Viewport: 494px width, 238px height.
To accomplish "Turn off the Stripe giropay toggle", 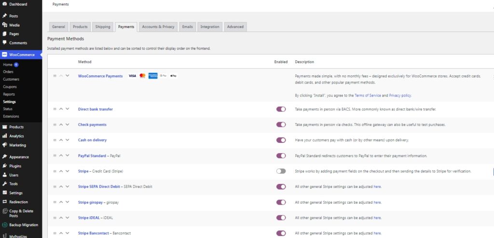I will tap(281, 202).
